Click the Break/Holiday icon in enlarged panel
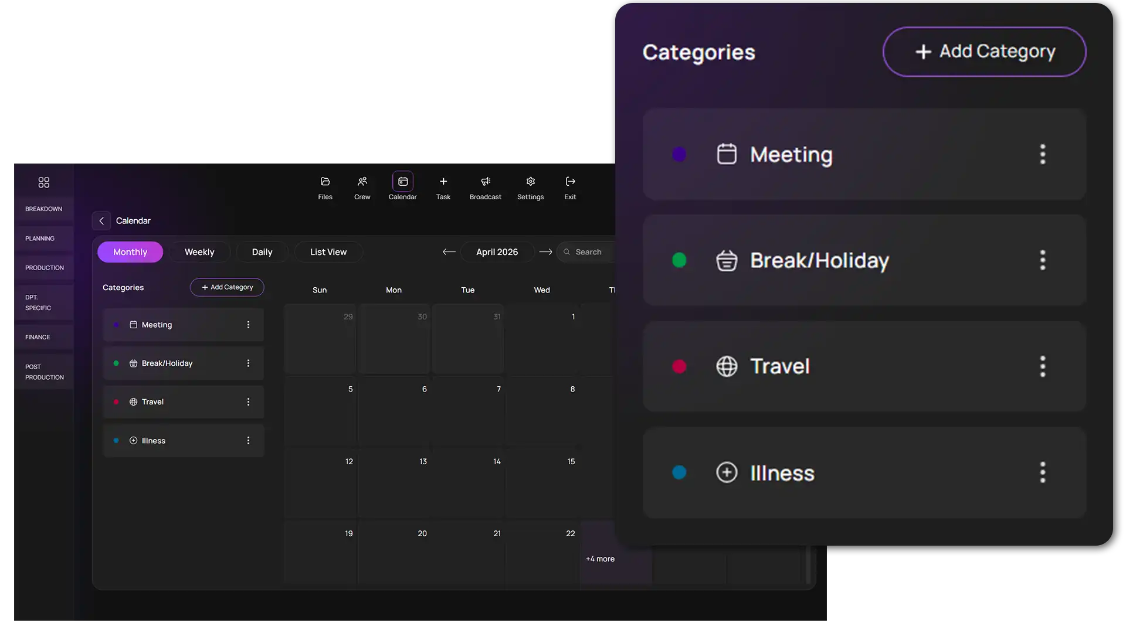Screen dimensions: 1126x633 coord(727,260)
